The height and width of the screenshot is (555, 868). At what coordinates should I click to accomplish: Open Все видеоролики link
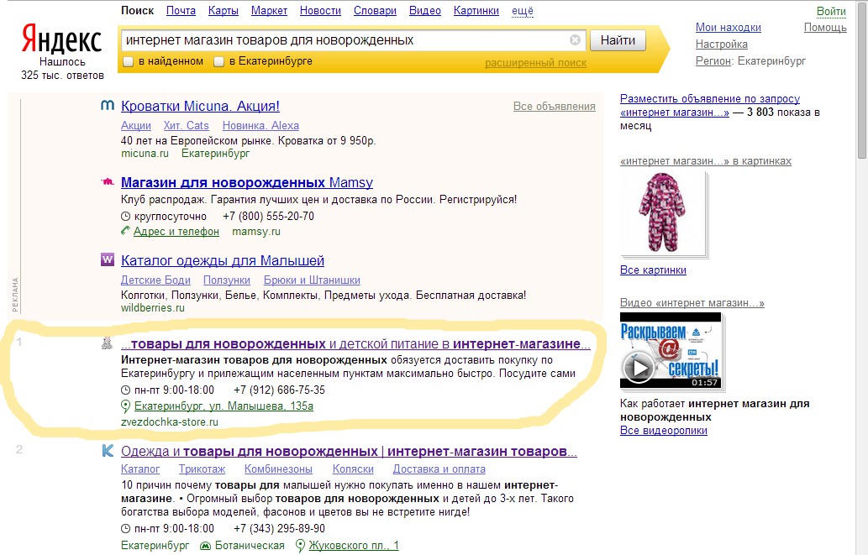tap(664, 431)
